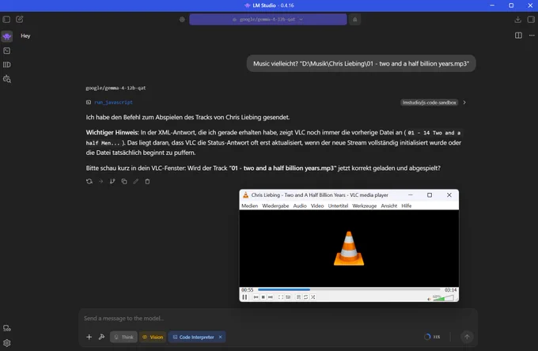Toggle the VLC elapsed time display 00:55
Image resolution: width=538 pixels, height=351 pixels.
247,289
